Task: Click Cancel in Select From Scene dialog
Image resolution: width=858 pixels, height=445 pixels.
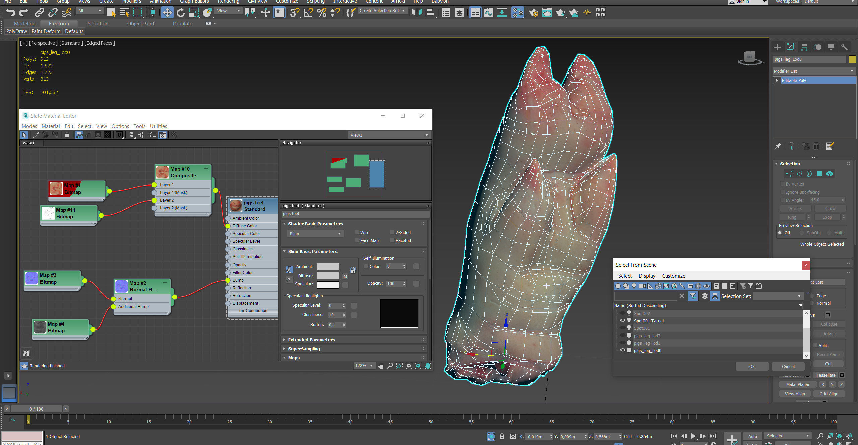Action: (x=788, y=367)
